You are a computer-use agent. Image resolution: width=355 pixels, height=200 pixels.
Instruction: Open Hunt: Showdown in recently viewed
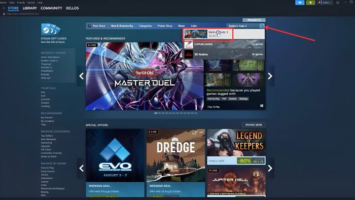coord(50,57)
